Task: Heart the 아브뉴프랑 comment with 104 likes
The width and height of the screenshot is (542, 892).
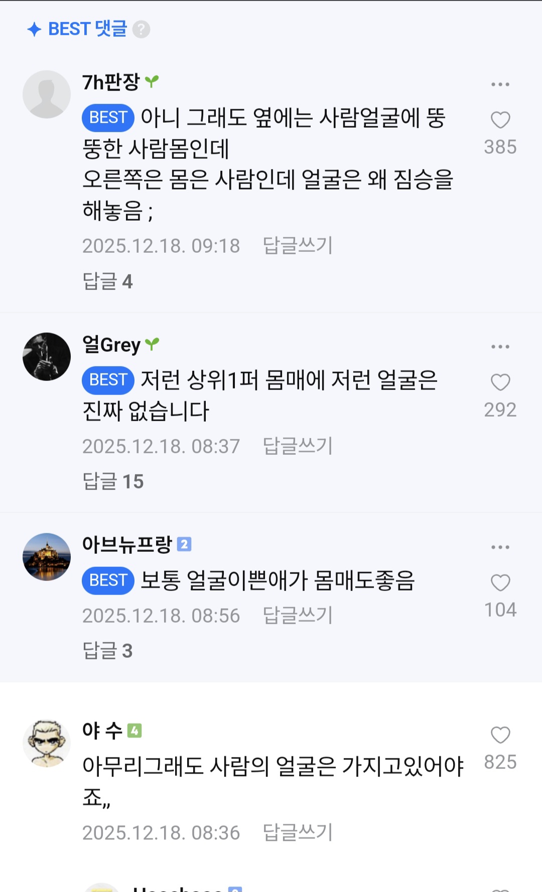Action: click(500, 583)
